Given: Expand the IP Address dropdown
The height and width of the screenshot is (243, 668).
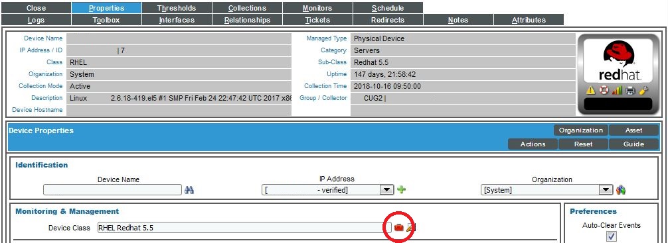Looking at the screenshot, I should point(386,190).
